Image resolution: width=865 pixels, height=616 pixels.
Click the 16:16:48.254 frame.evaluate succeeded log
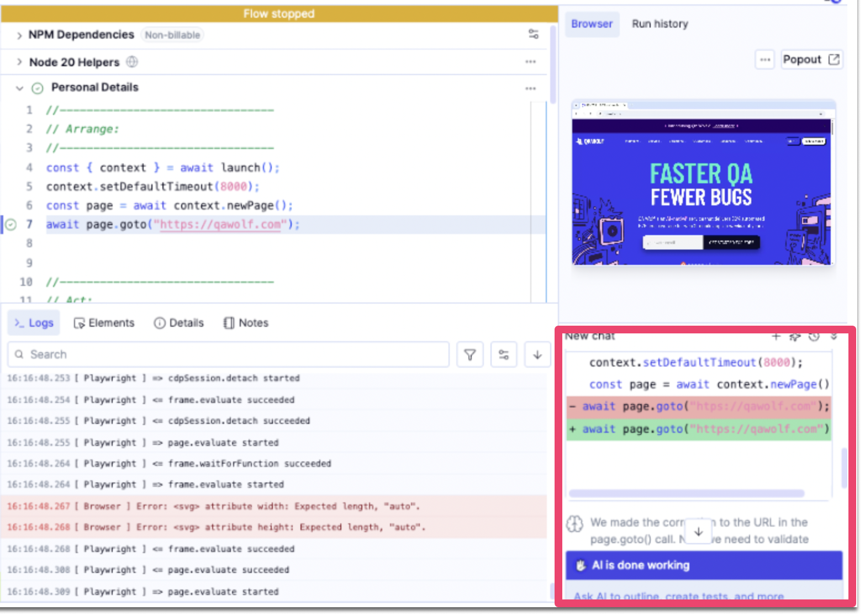273,400
